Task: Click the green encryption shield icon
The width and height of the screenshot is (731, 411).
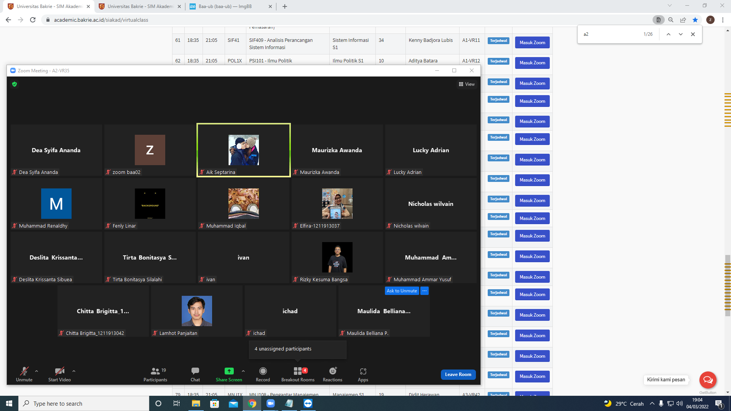Action: click(14, 84)
